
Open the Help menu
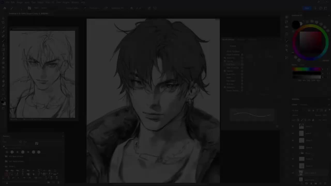(83, 2)
